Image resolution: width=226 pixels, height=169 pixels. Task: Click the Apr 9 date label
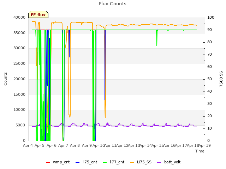pos(87,145)
